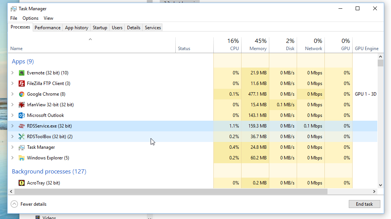This screenshot has width=391, height=219.
Task: Click the Microsoft Outlook icon
Action: [x=22, y=115]
